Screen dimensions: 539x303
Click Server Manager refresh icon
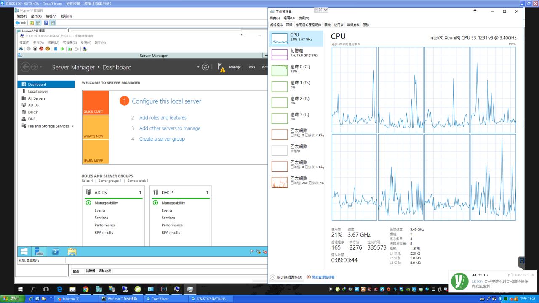(205, 67)
